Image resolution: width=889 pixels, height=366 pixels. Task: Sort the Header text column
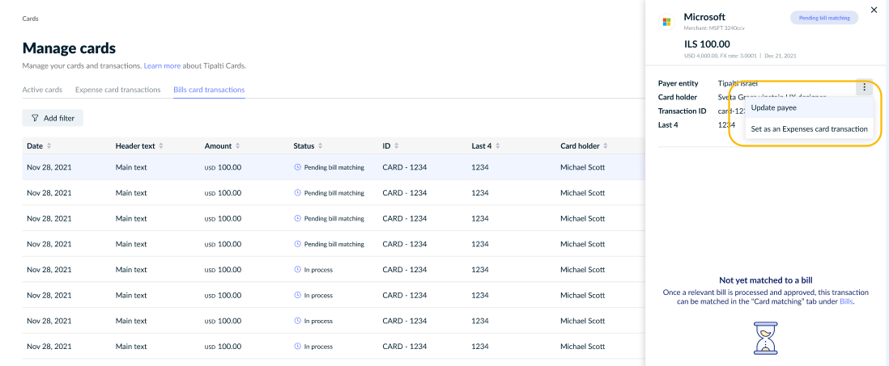click(161, 146)
